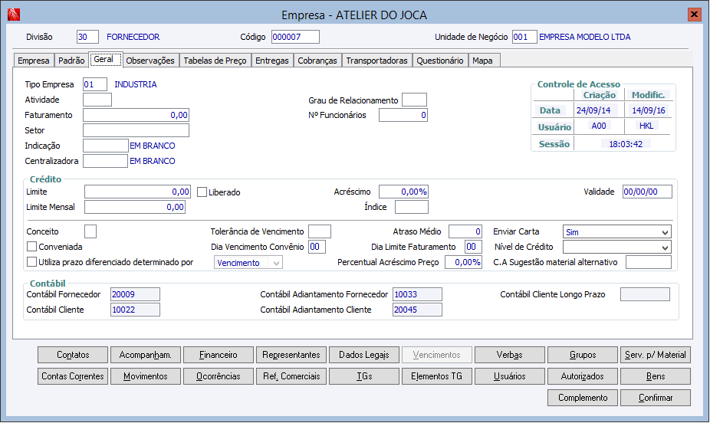Screen dimensions: 710x423
Task: Click the Grau de Relacionamento field
Action: click(x=414, y=100)
